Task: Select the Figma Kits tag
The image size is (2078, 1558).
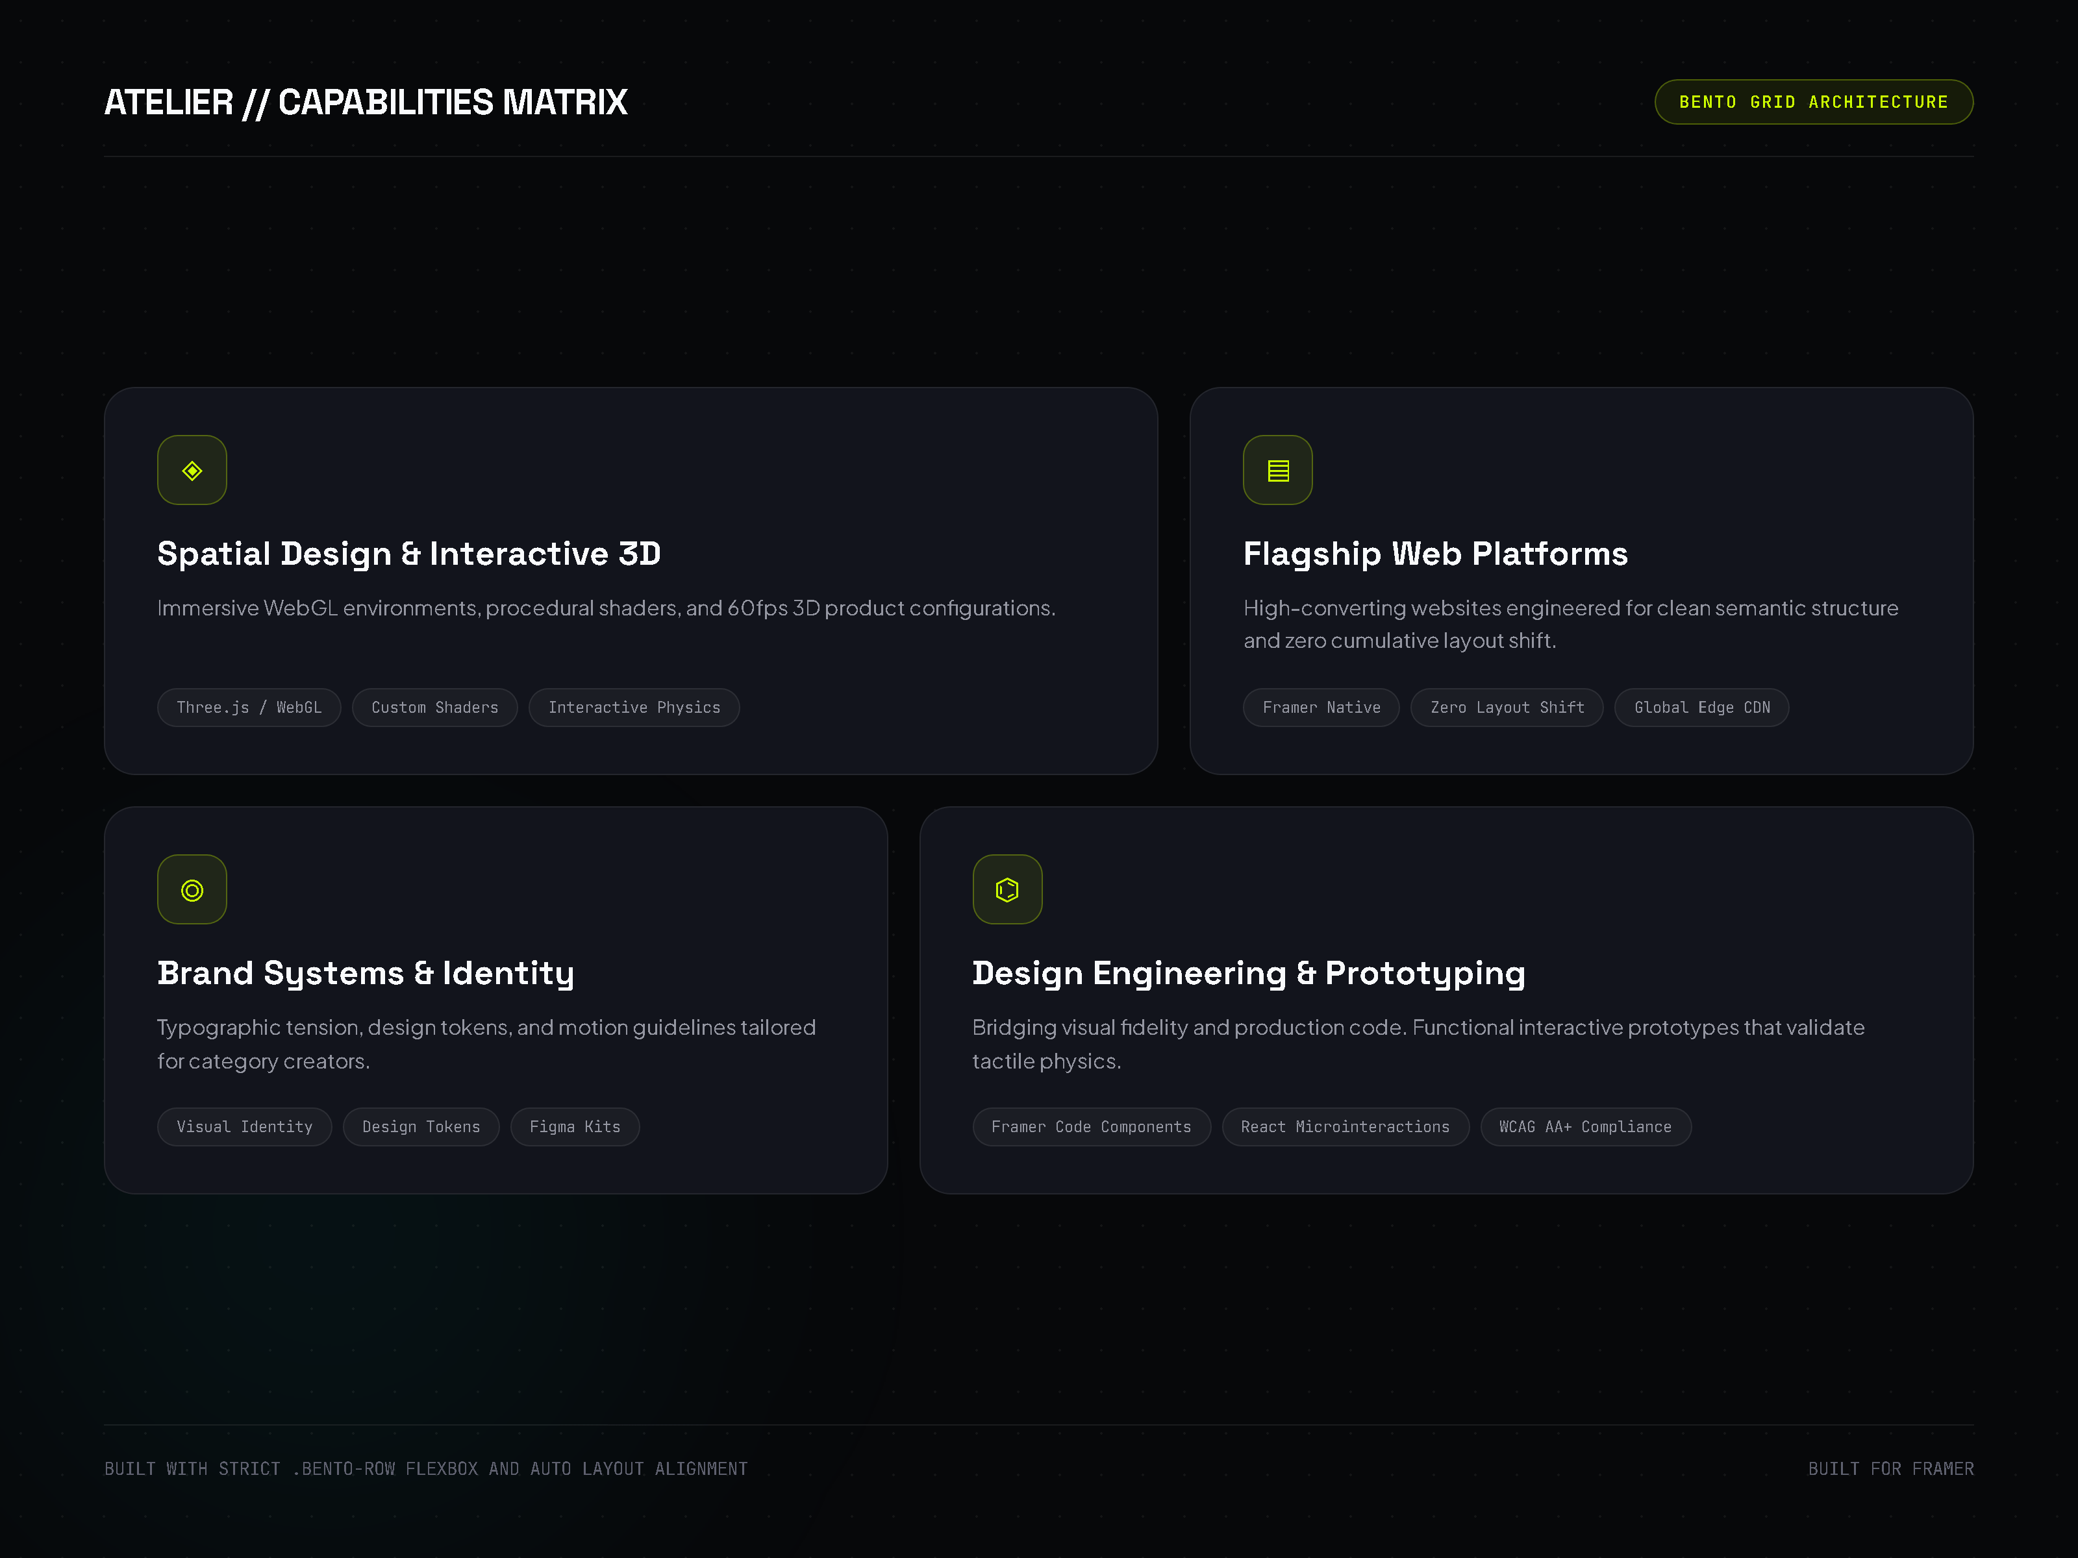Action: (575, 1127)
